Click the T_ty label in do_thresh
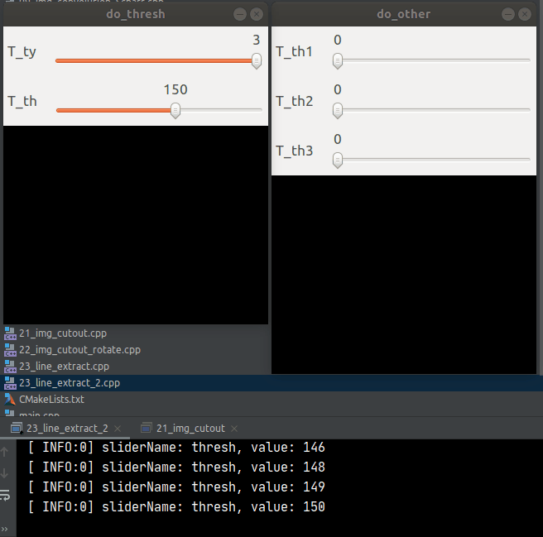Screen dimensions: 543x537 pos(22,52)
